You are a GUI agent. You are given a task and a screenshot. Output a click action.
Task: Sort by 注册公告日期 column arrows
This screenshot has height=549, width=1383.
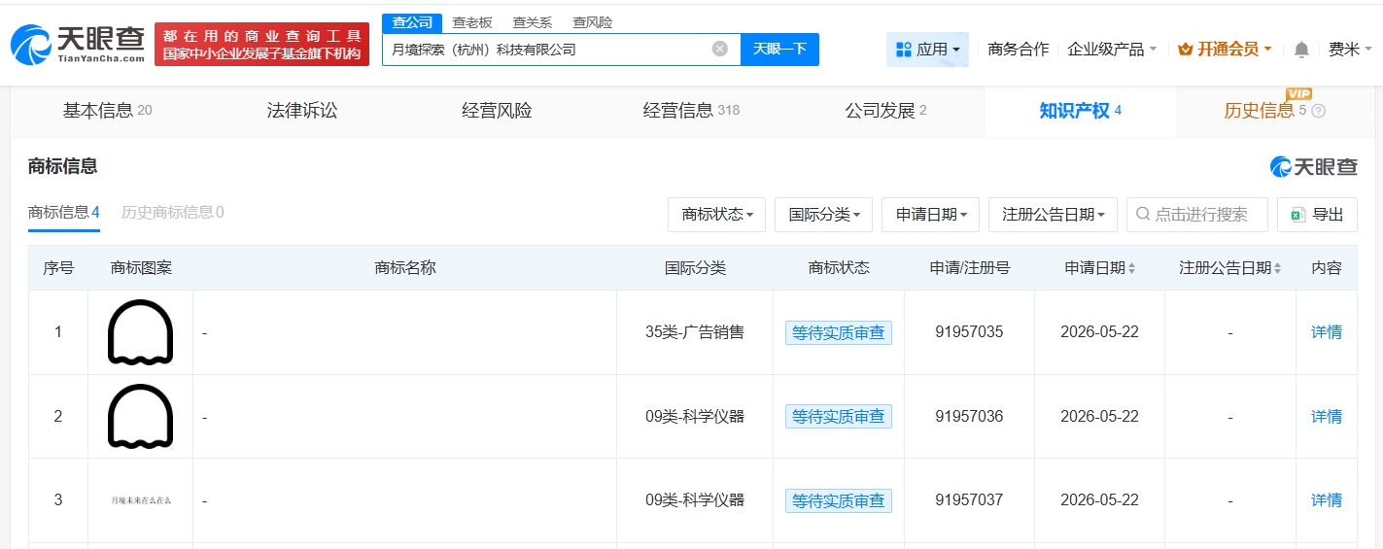(1277, 268)
